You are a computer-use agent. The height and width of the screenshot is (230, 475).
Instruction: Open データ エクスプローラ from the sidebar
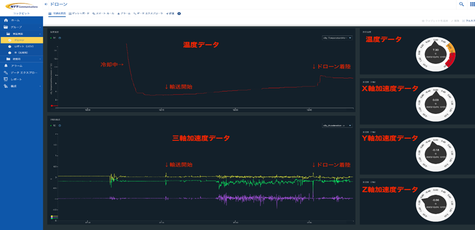[22, 72]
